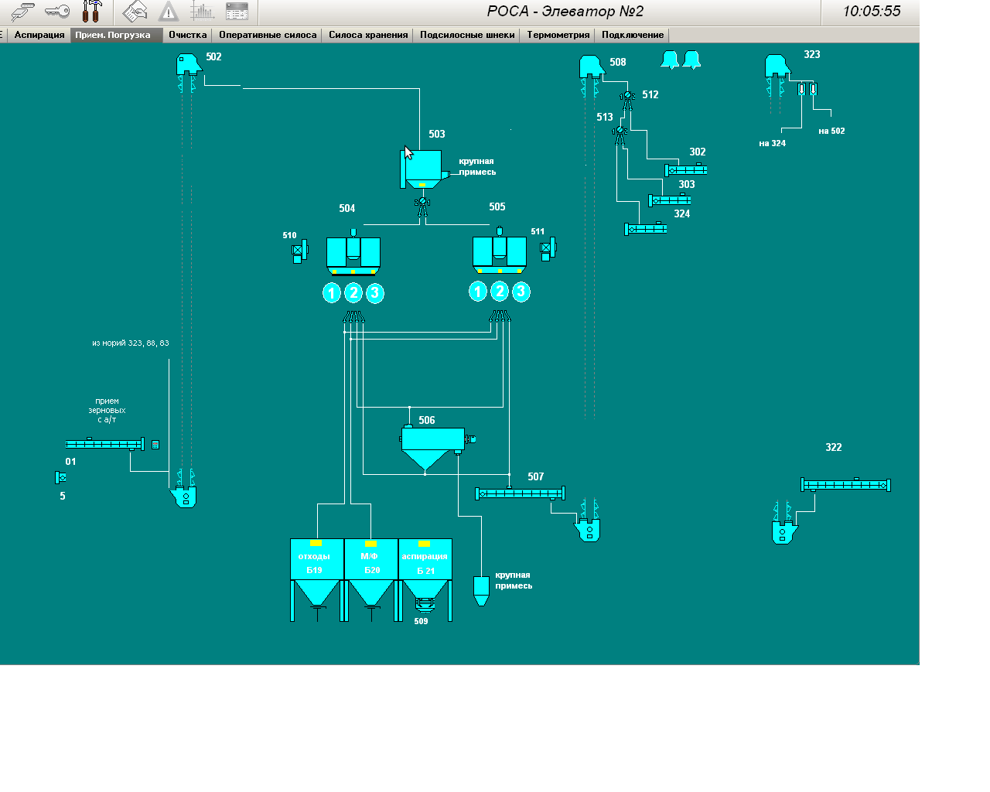Open the Термометрия tab
Screen dimensions: 990x792
coord(558,35)
